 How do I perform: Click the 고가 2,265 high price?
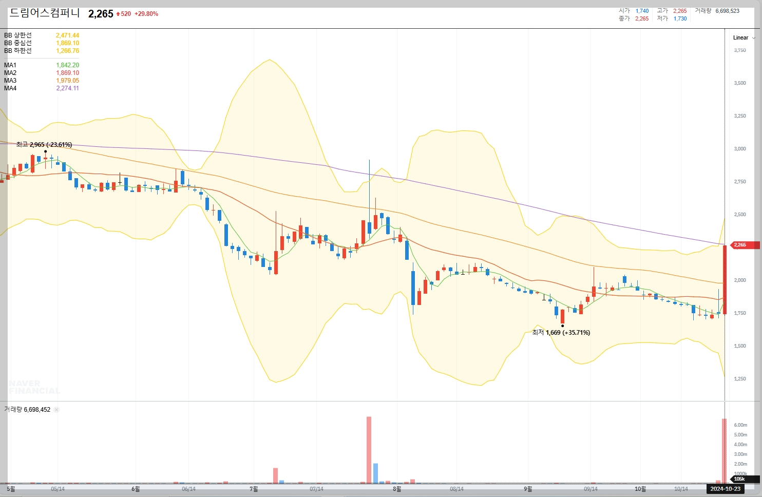pos(672,11)
